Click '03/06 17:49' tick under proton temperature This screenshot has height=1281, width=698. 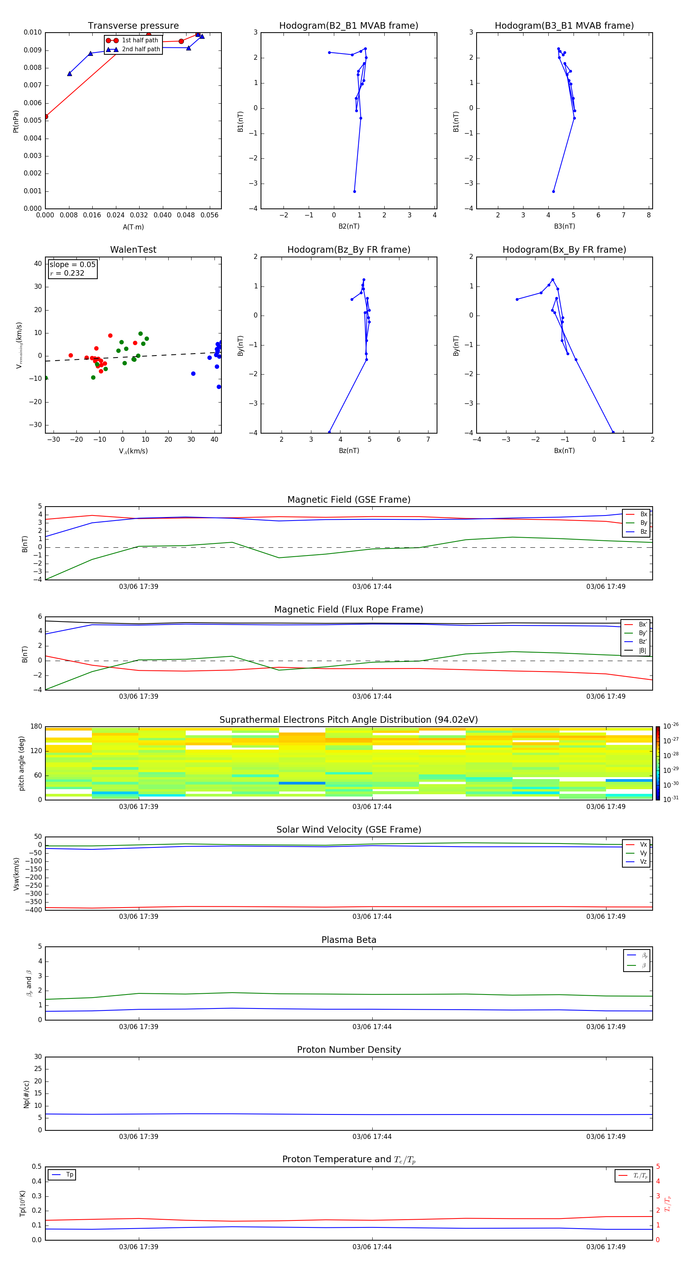(x=606, y=1247)
